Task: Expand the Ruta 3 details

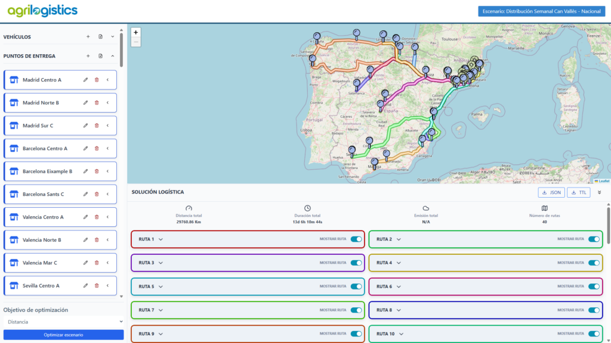Action: (x=161, y=263)
